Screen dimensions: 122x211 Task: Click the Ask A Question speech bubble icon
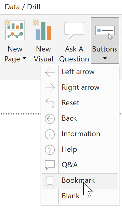(x=74, y=30)
